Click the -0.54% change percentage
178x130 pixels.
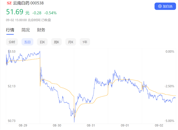pyautogui.click(x=50, y=13)
